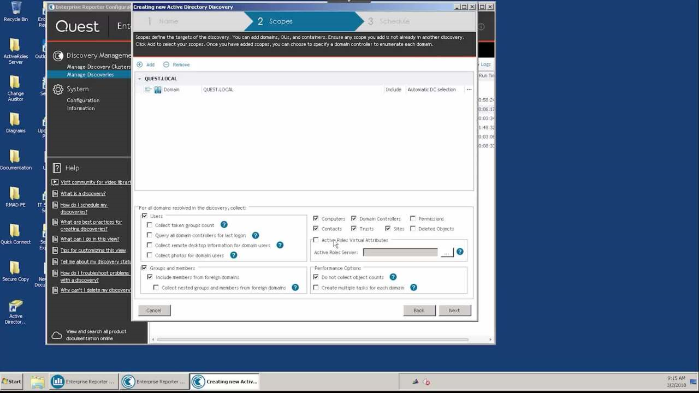The width and height of the screenshot is (699, 393).
Task: Collapse the QUEST.LOCAL scope group
Action: tap(139, 79)
